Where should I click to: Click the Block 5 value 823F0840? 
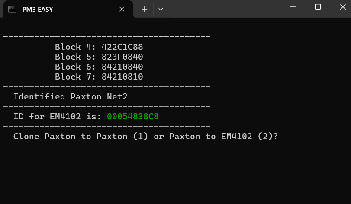click(122, 57)
